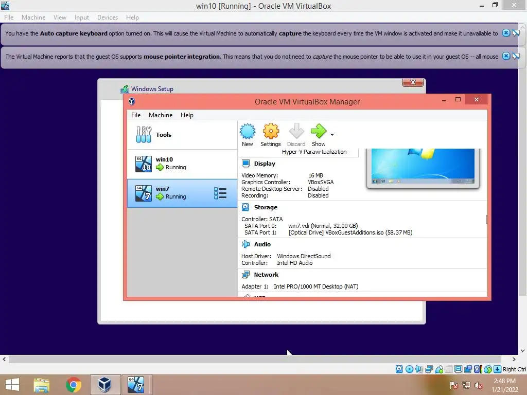
Task: Open the View menu of the VM window
Action: pos(60,17)
